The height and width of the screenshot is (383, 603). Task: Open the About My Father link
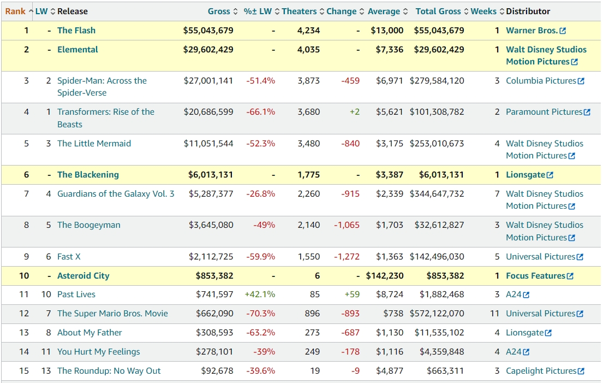(x=89, y=333)
